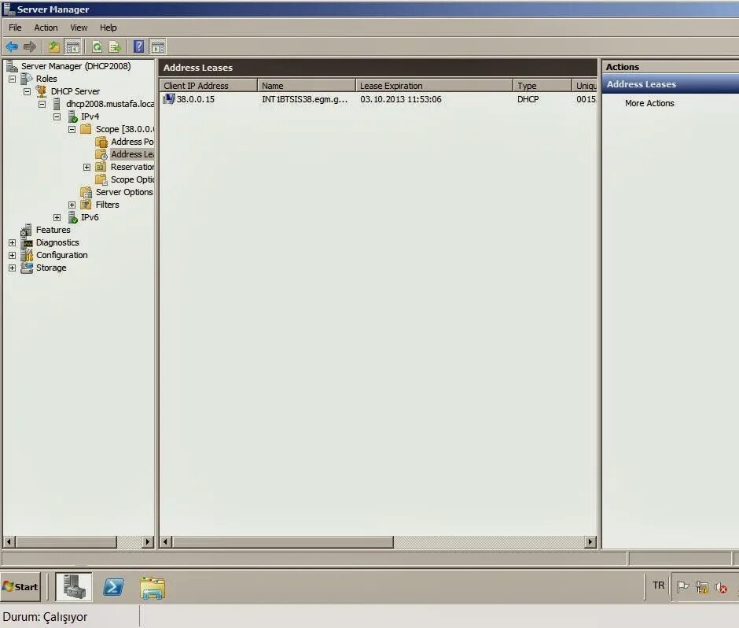Viewport: 739px width, 628px height.
Task: Click the TR language indicator
Action: pyautogui.click(x=658, y=586)
